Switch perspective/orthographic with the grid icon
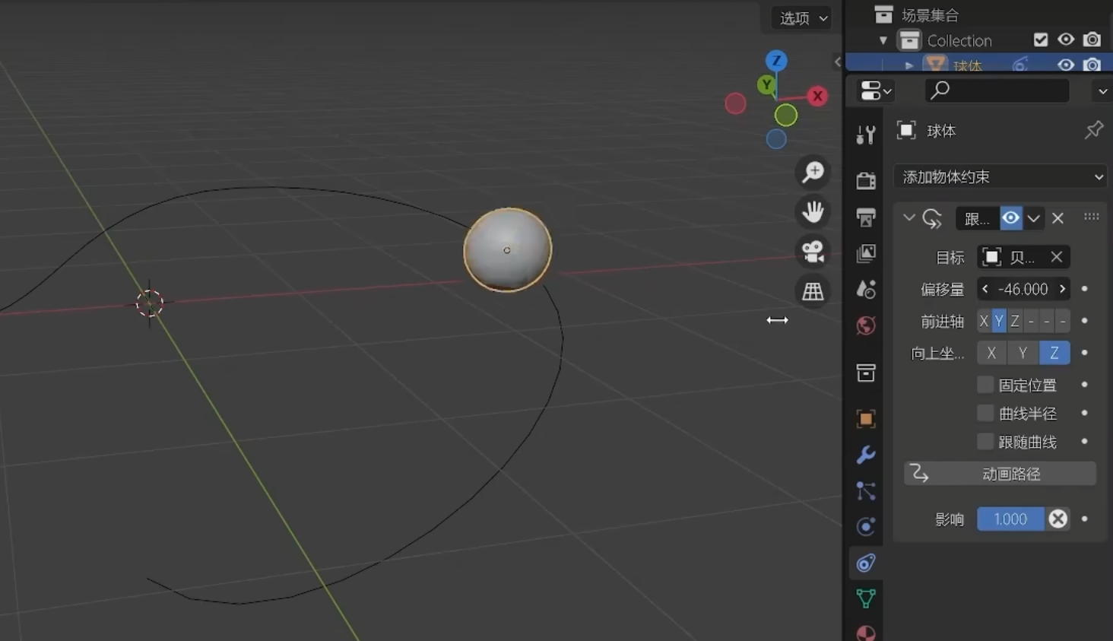 click(813, 290)
